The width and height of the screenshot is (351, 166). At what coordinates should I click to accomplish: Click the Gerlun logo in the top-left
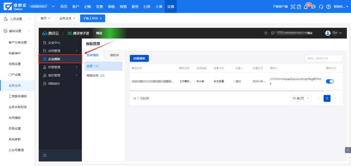coord(15,6)
